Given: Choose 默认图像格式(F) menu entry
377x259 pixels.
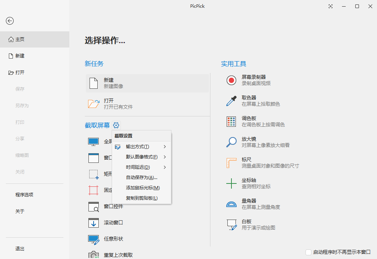Looking at the screenshot, I should point(142,157).
